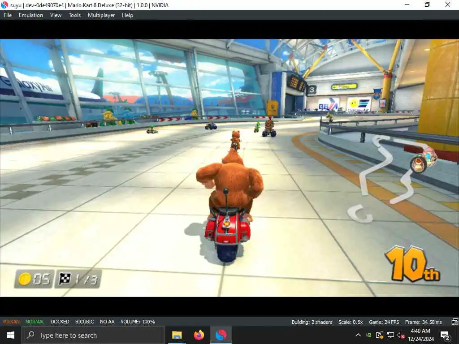Viewport: 459px width, 344px height.
Task: Click the Scale: 0.5x status text
Action: [x=351, y=322]
